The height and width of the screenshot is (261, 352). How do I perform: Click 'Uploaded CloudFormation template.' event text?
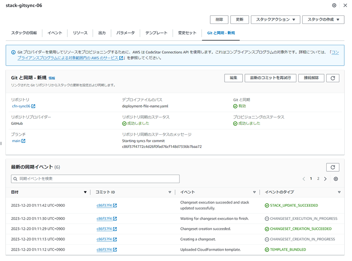pos(211,250)
